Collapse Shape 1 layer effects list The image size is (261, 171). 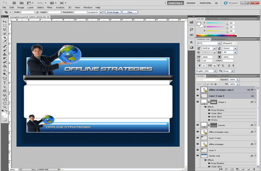point(255,102)
